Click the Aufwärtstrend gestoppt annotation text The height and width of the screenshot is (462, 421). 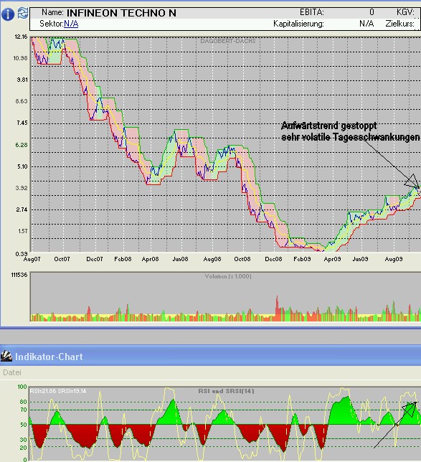(x=329, y=126)
